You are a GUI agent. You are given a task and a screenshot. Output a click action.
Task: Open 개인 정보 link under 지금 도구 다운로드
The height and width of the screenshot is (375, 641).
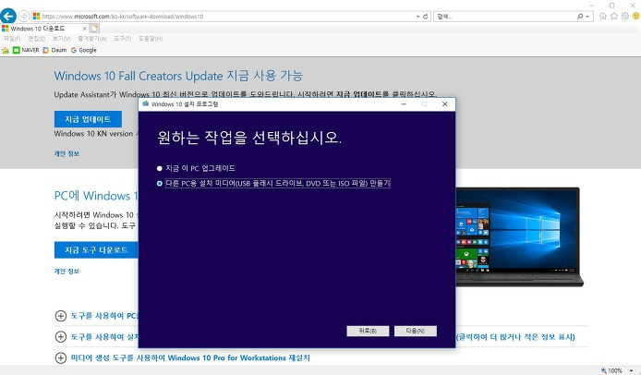(x=67, y=272)
